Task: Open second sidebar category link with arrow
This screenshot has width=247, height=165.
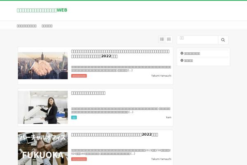Action: 189,61
